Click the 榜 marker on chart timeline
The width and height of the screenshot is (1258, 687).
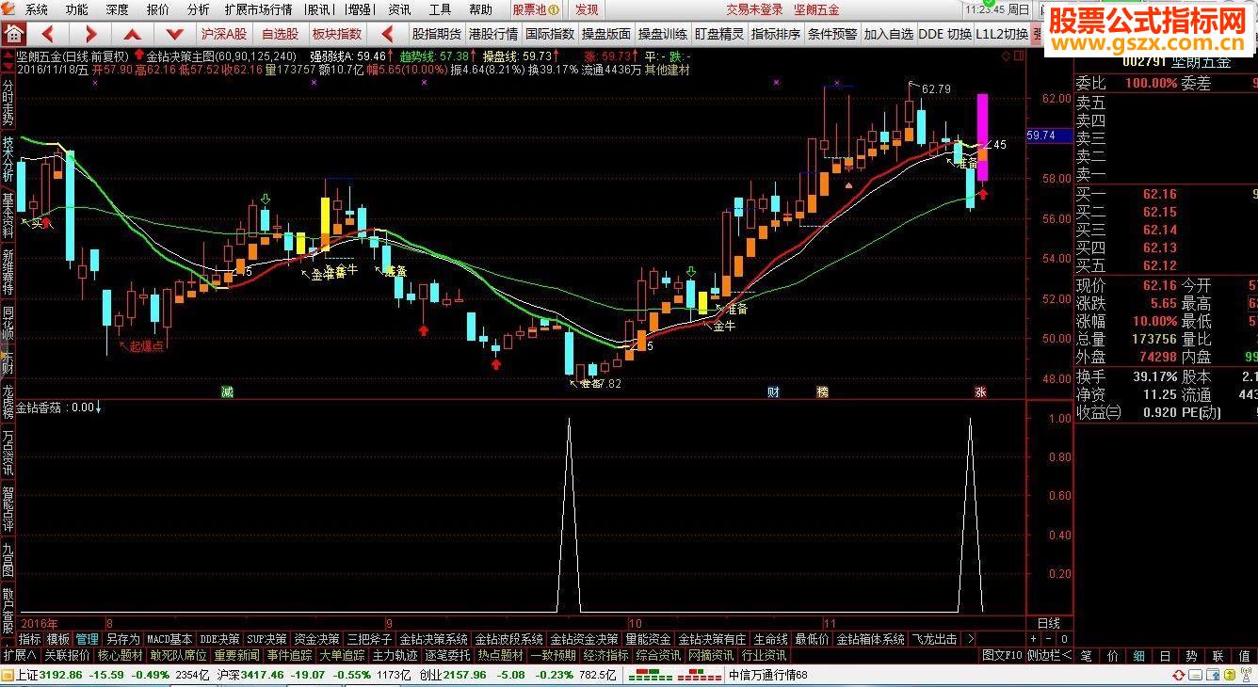tap(823, 391)
